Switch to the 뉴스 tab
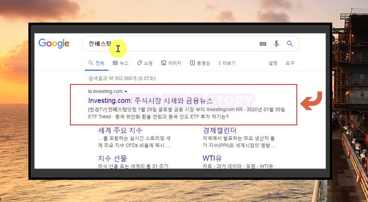This screenshot has height=202, width=368. coord(121,63)
